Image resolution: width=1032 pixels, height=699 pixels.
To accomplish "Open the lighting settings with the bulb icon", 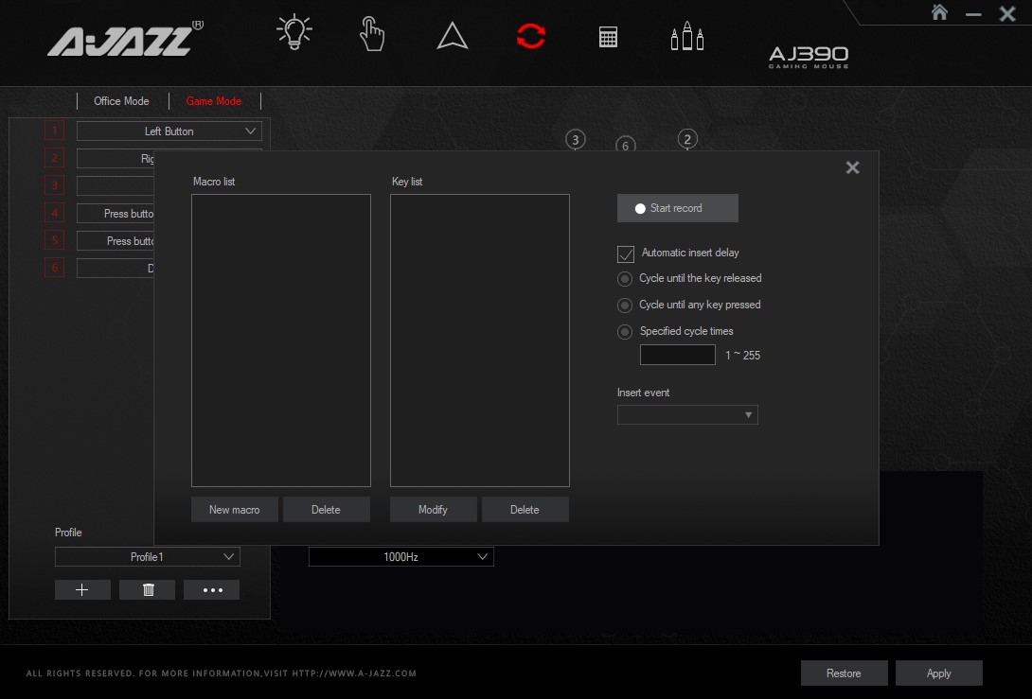I will 294,31.
